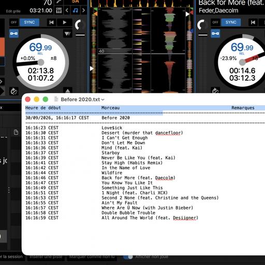The image size is (265, 265).
Task: Click 'Back for More (feat. Daecolm)' line
Action: click(x=138, y=178)
